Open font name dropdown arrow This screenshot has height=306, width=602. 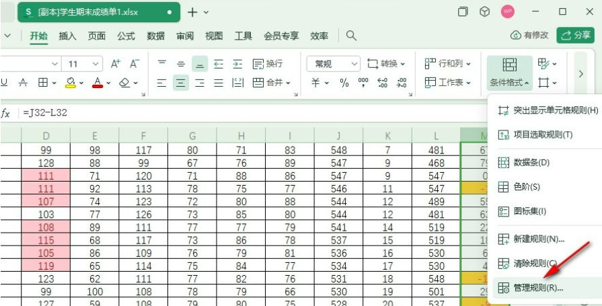click(x=55, y=64)
